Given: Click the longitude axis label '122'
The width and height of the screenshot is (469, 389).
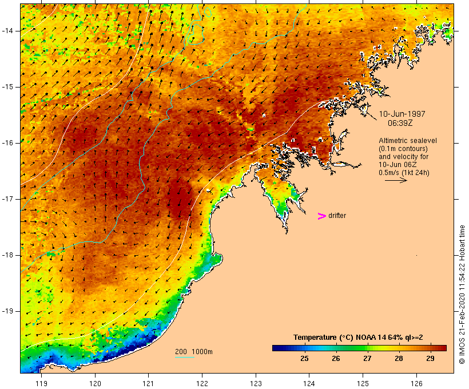Looking at the screenshot, I should tap(202, 383).
